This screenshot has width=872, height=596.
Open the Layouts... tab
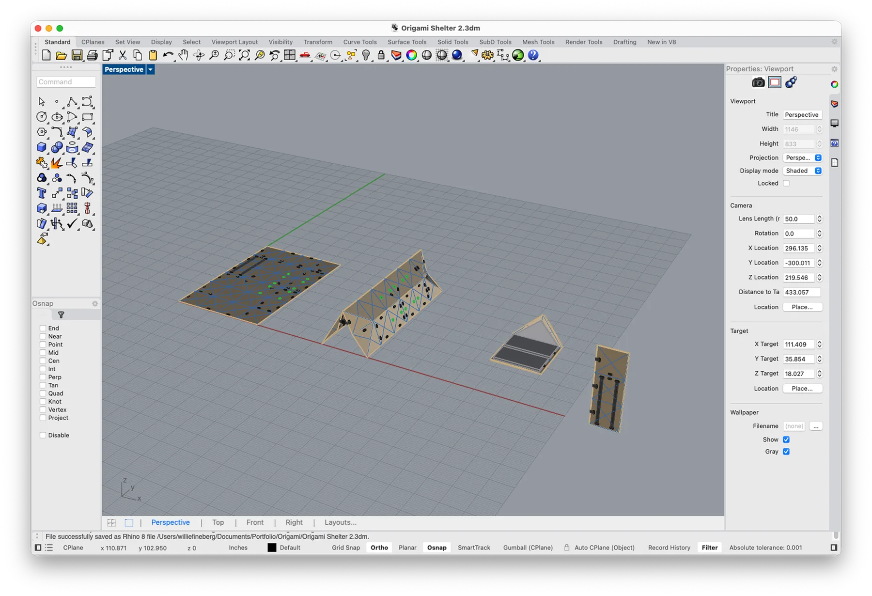tap(340, 522)
